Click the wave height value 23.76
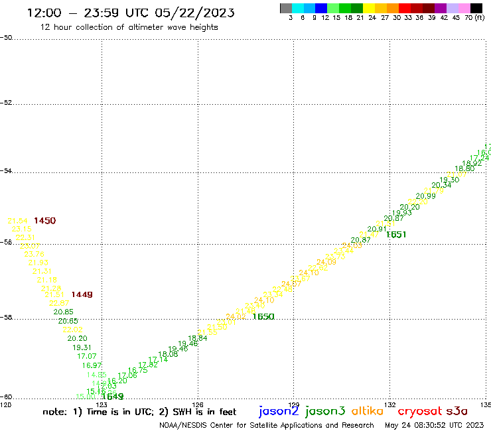 point(34,254)
